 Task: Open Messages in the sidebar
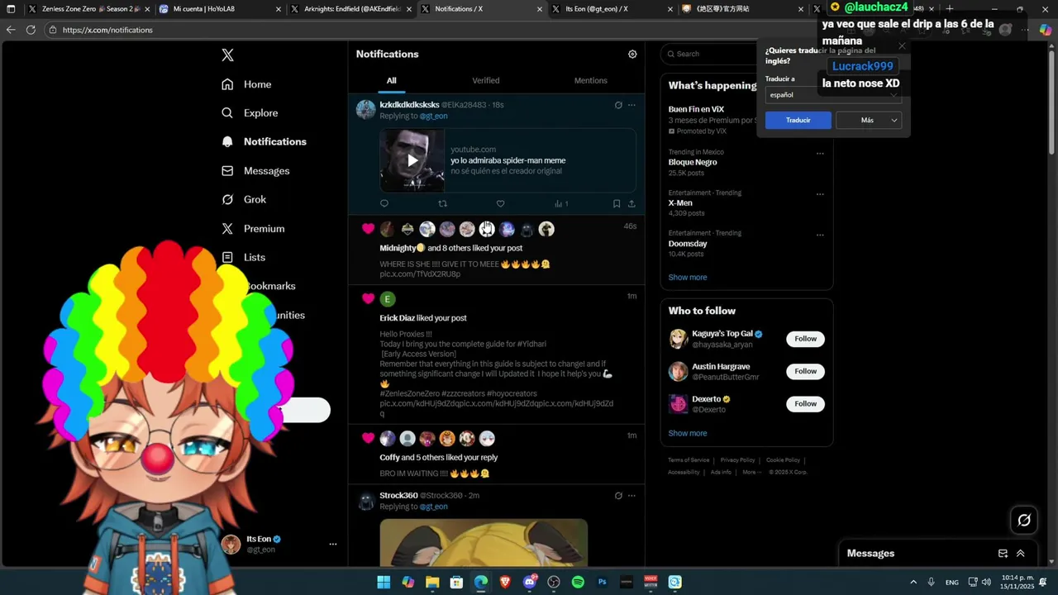pyautogui.click(x=255, y=171)
